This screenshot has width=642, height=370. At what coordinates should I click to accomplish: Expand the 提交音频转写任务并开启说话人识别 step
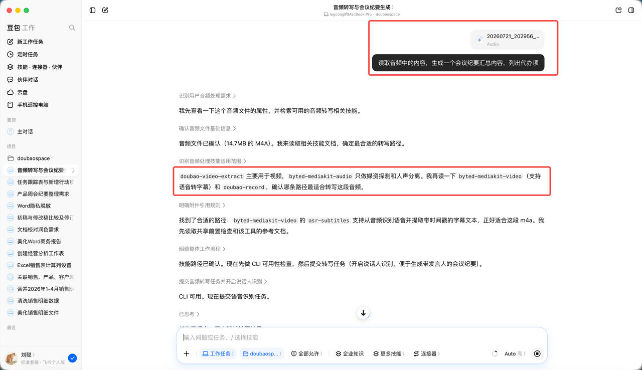click(223, 281)
